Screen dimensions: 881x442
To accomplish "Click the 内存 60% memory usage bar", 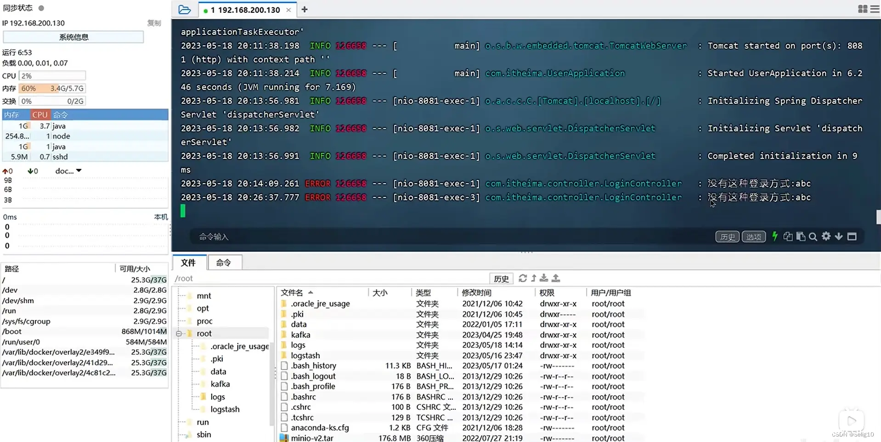I will coord(52,88).
